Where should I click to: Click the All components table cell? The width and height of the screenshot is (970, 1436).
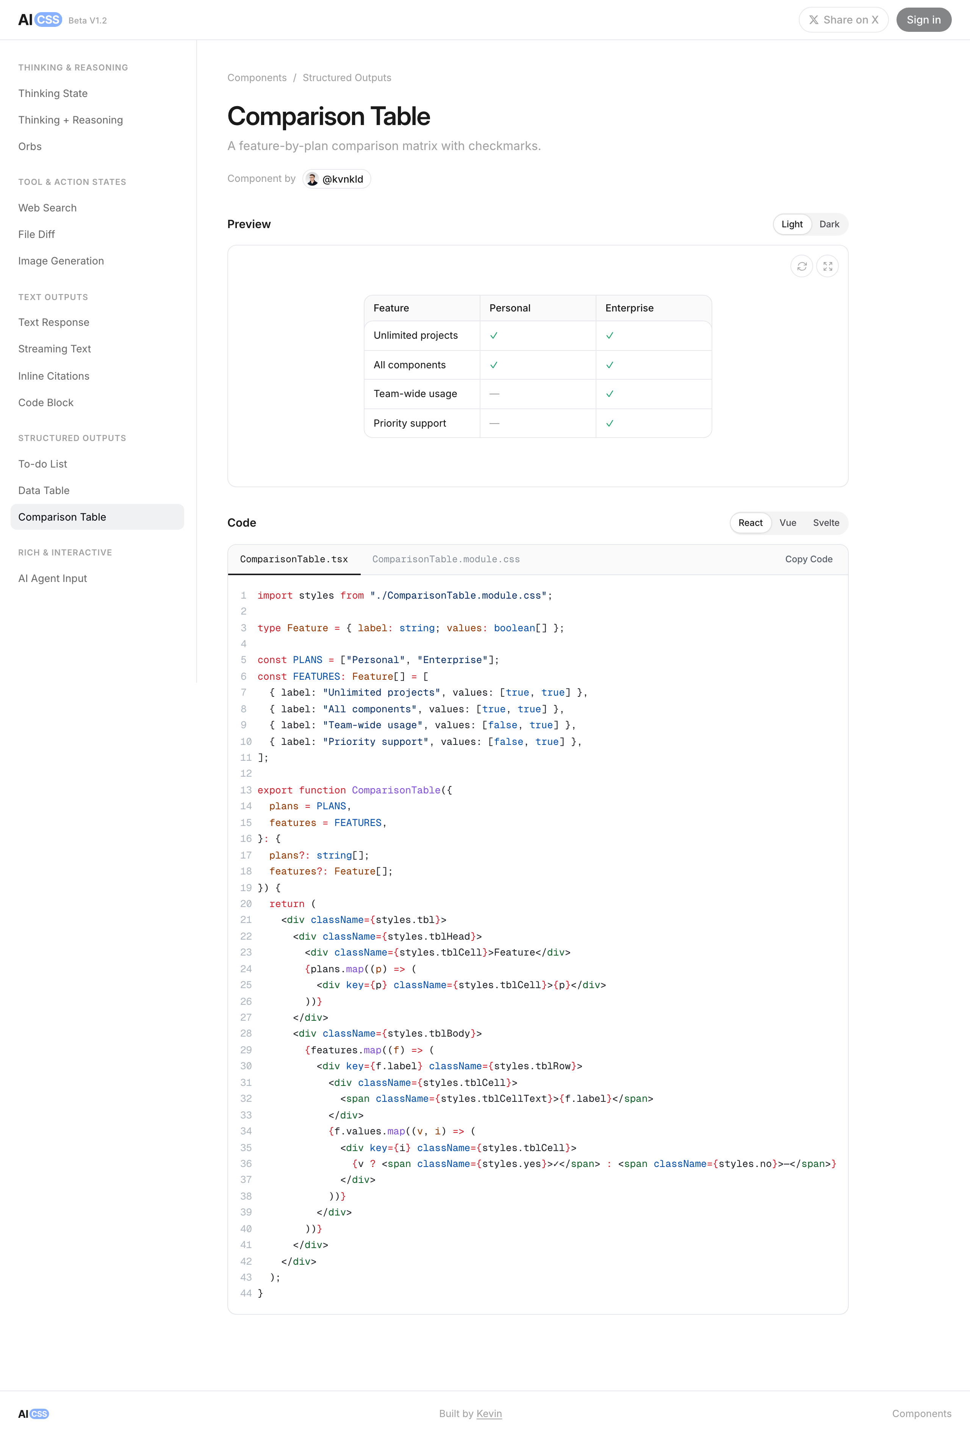pos(422,365)
